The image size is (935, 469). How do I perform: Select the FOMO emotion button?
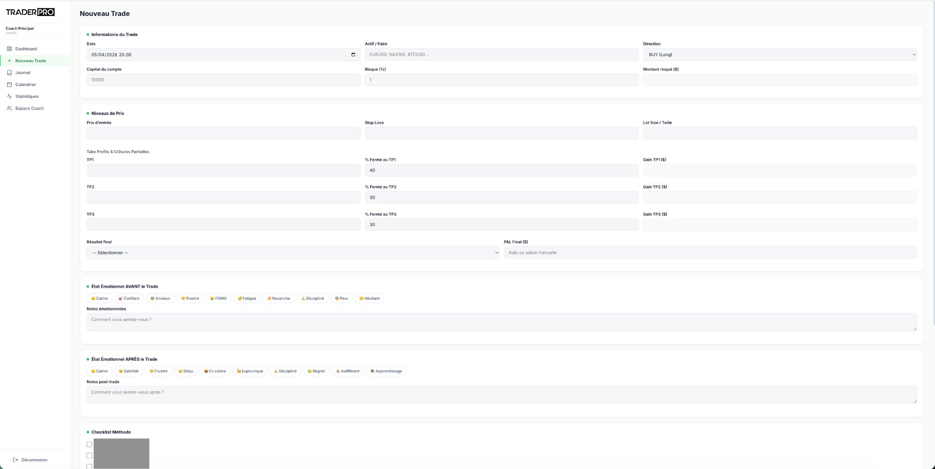(218, 298)
